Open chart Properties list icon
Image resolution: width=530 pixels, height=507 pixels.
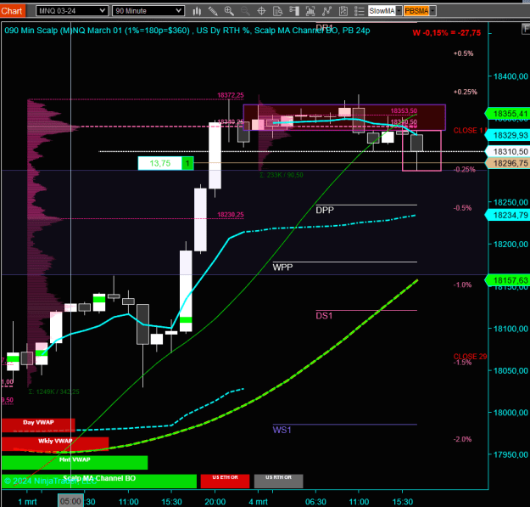pos(359,11)
